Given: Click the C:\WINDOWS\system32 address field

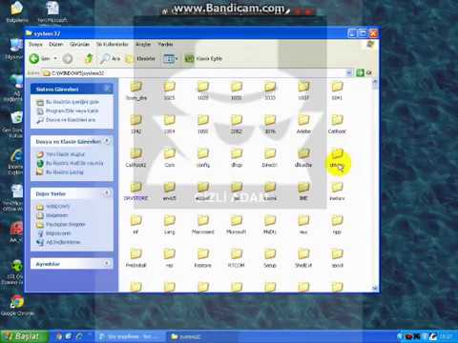Looking at the screenshot, I should pyautogui.click(x=194, y=73).
